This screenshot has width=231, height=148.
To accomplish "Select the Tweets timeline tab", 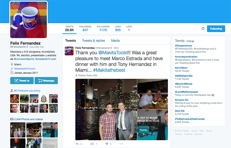I will (x=70, y=41).
